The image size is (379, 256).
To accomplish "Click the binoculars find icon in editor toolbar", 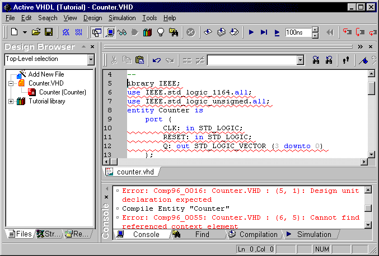I will [x=316, y=60].
